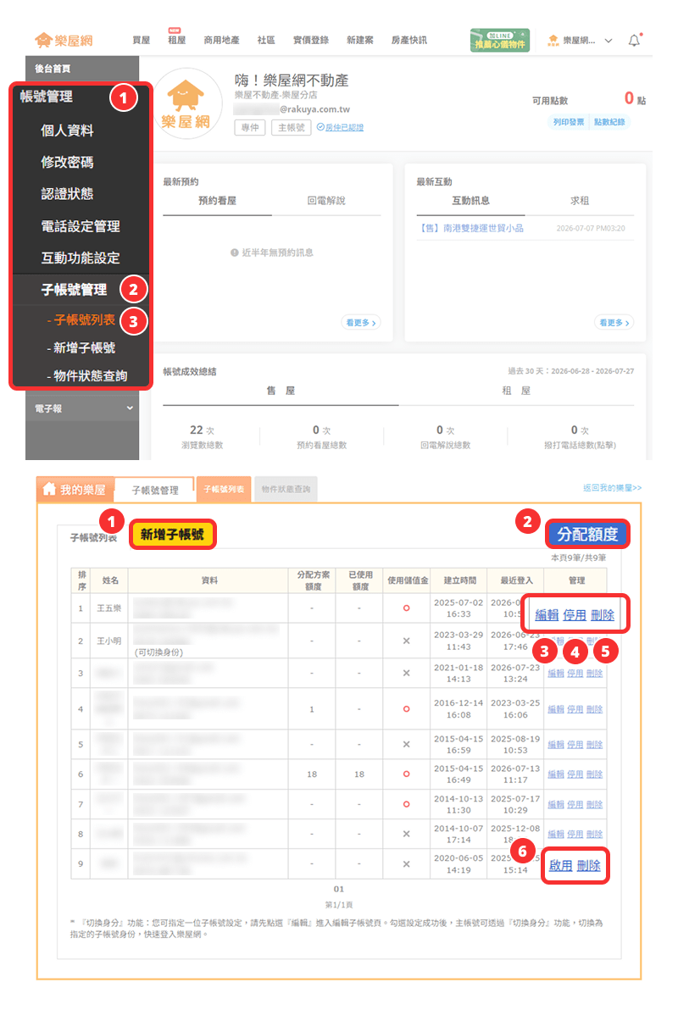
Task: Click the 列印發票 button
Action: click(x=568, y=122)
